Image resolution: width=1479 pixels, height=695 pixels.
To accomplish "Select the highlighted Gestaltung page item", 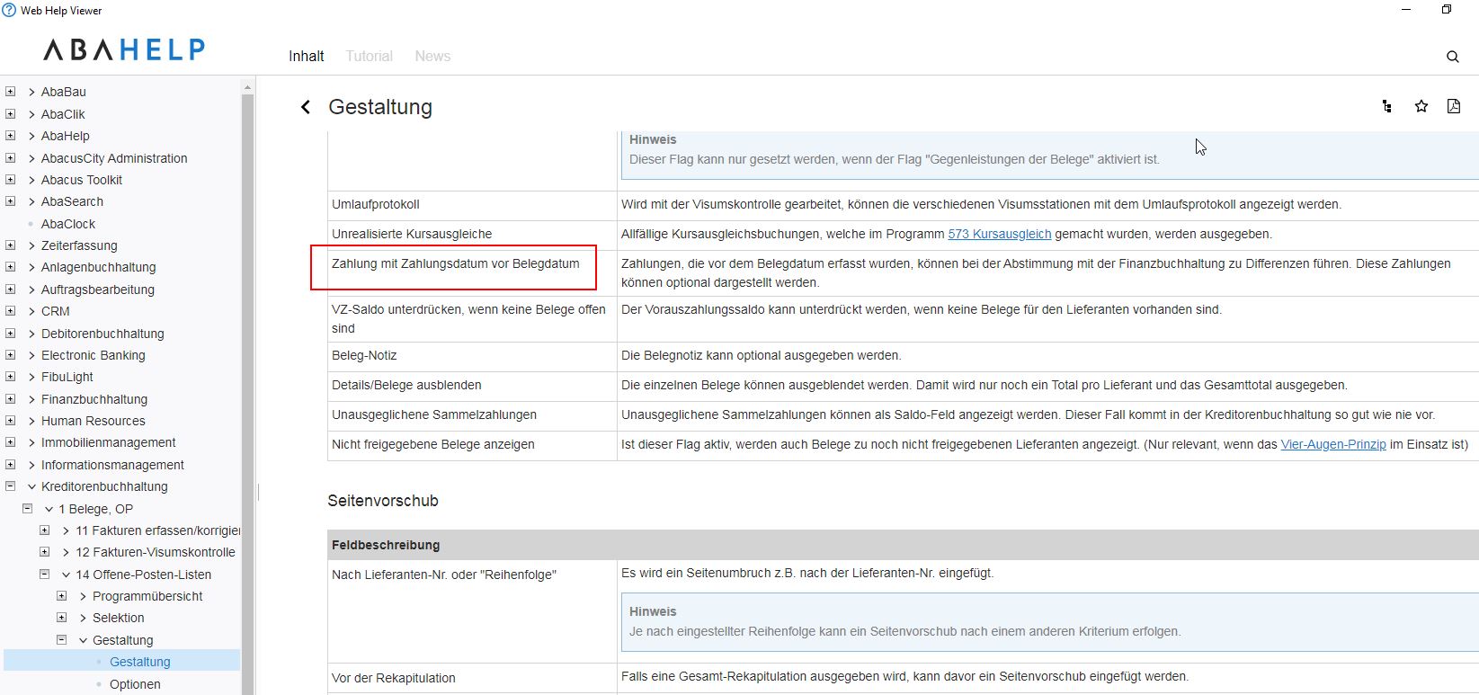I will click(139, 662).
